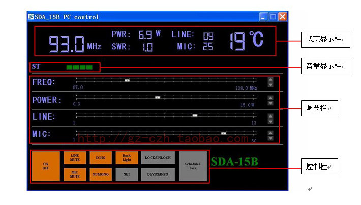Toggle the ECHO effect
Viewport: 361px width, 205px height.
click(x=101, y=158)
